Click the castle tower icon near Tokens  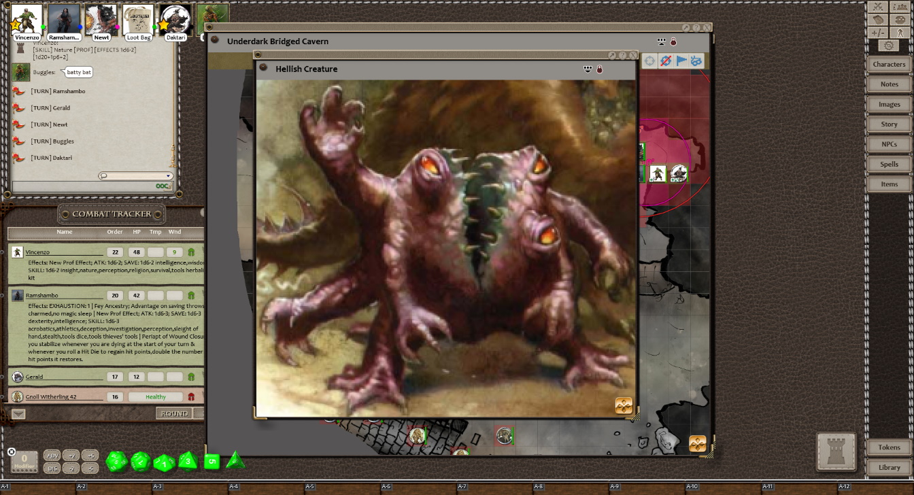(836, 451)
